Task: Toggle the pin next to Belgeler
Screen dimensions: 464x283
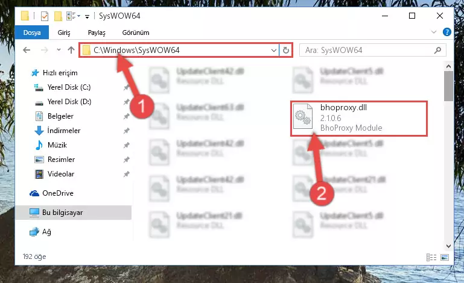Action: [126, 116]
